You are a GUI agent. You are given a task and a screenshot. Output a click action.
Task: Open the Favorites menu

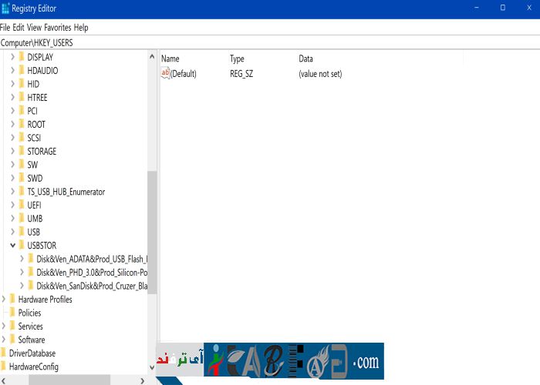click(58, 28)
